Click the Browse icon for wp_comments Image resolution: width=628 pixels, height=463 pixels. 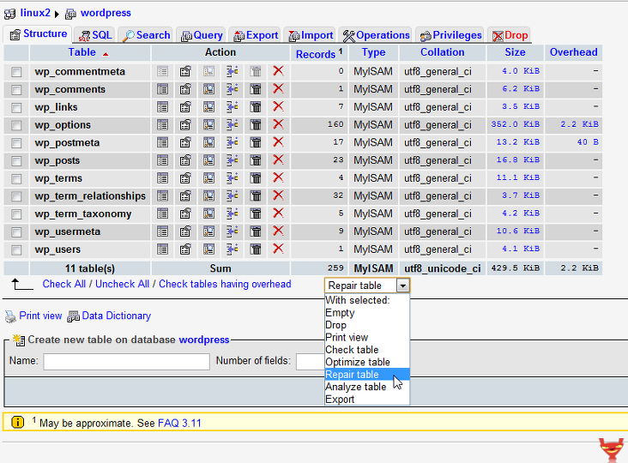[162, 89]
